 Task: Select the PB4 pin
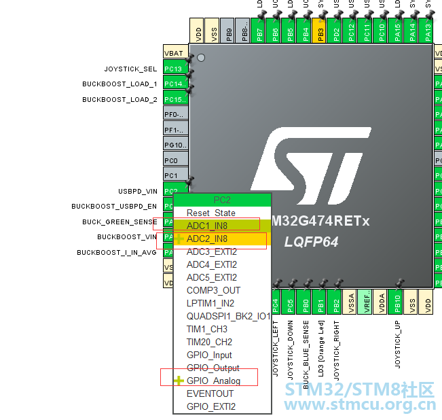pos(303,31)
